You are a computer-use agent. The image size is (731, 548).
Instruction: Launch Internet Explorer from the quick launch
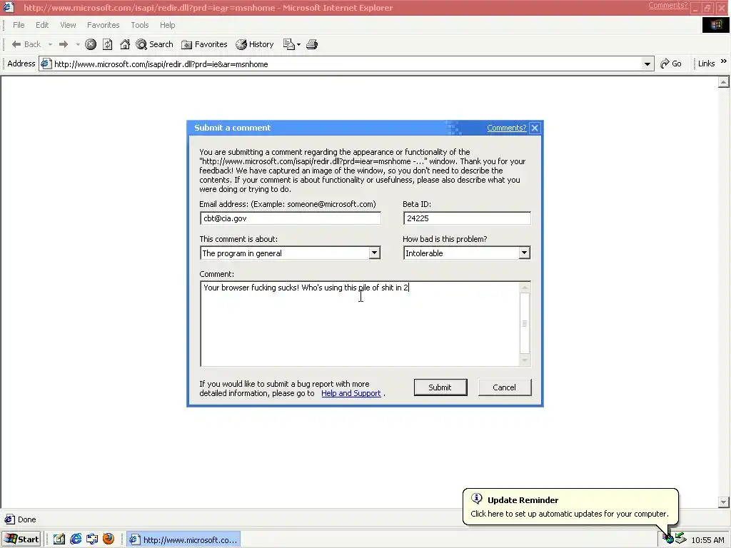point(76,539)
